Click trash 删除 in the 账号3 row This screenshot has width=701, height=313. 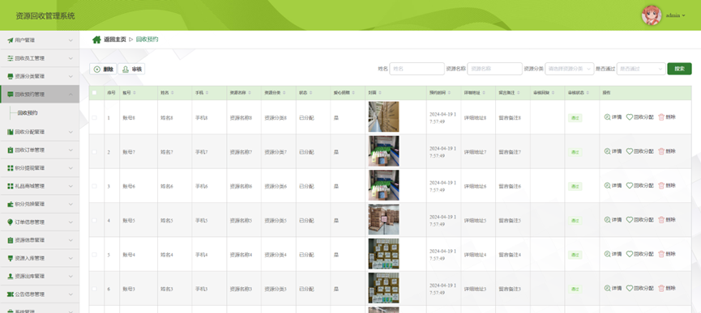point(667,288)
